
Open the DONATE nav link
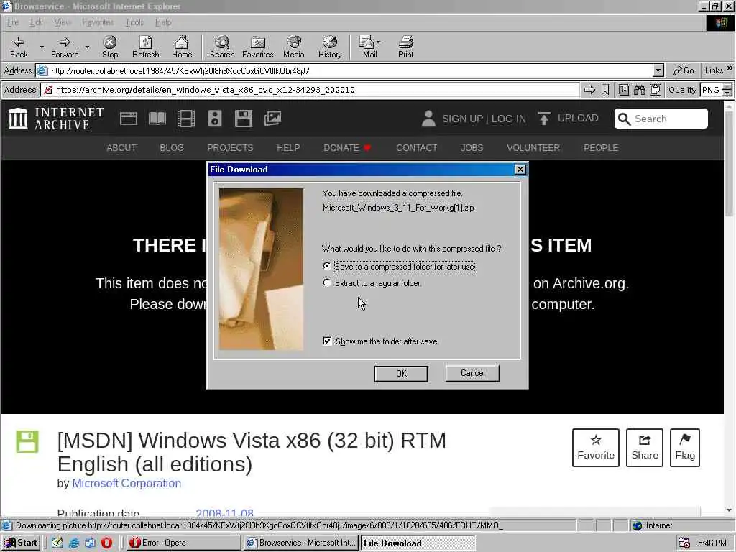(347, 148)
